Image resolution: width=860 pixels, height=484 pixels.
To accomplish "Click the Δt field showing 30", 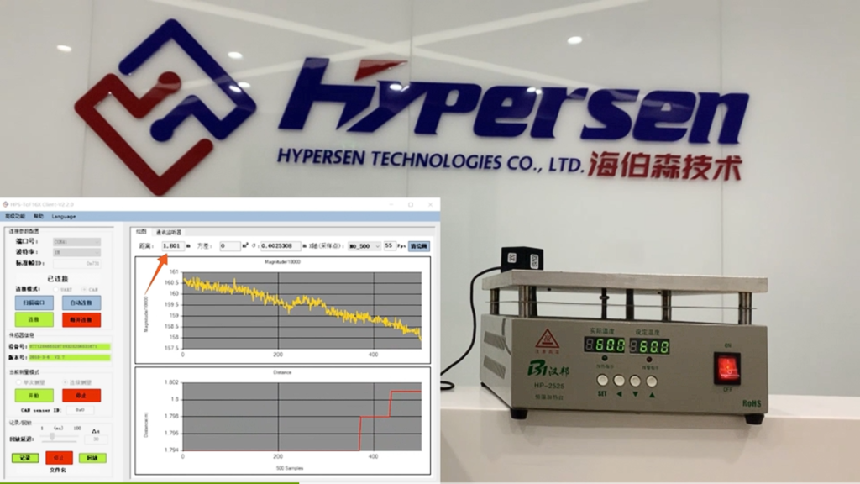I will [96, 439].
